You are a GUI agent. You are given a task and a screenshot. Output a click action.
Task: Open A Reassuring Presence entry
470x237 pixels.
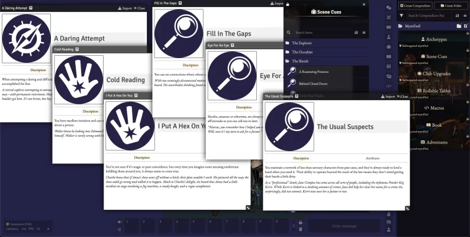click(x=315, y=71)
